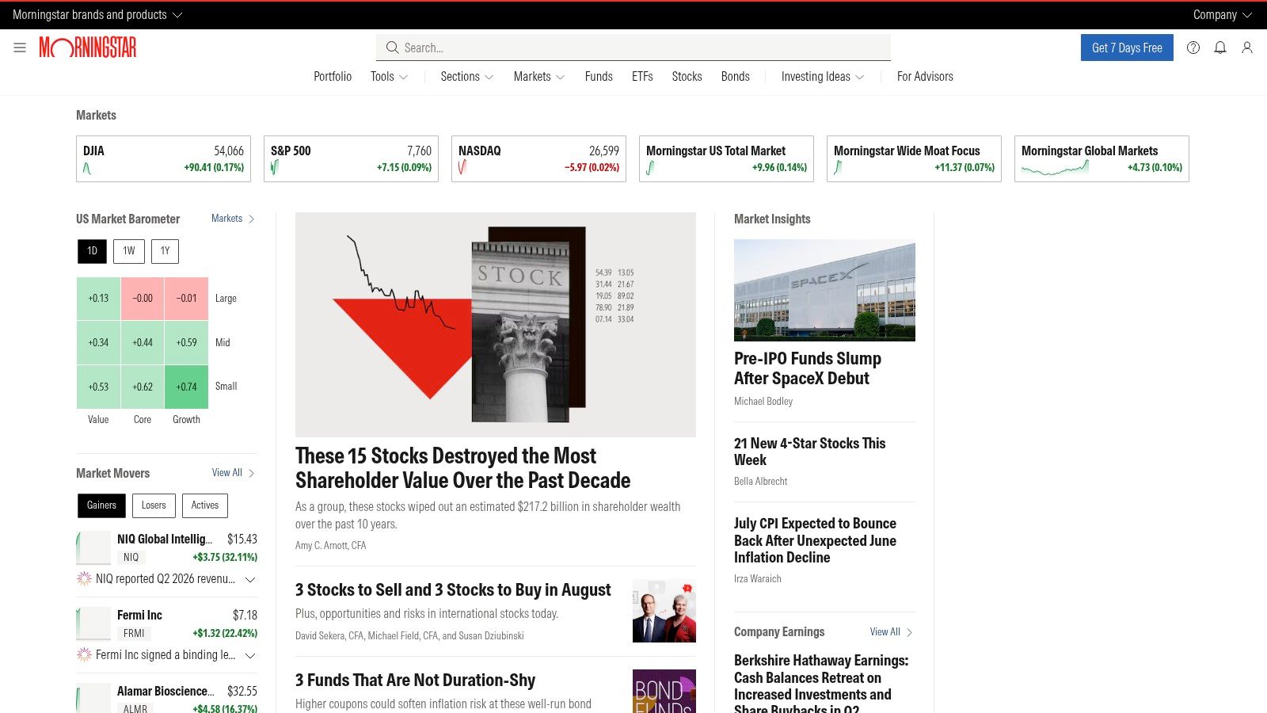Open the Morningstar Wide Moat Focus card
Screen dimensions: 1267x713
click(x=914, y=158)
